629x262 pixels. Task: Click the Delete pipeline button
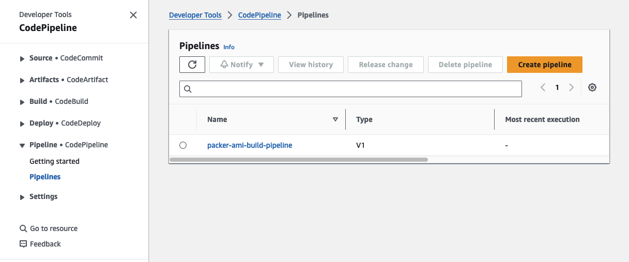465,65
